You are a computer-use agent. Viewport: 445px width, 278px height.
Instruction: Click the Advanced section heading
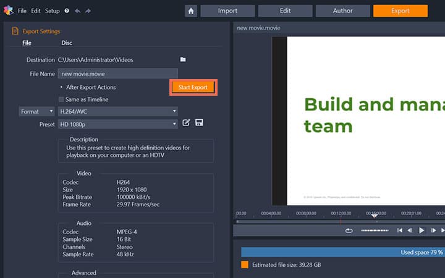point(83,272)
